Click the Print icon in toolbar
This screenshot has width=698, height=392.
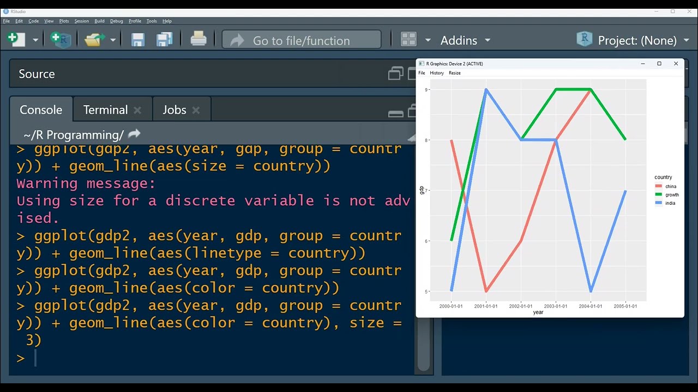coord(198,39)
